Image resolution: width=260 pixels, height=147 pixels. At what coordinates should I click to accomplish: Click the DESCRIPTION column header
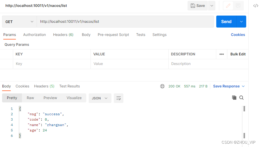pos(183,54)
